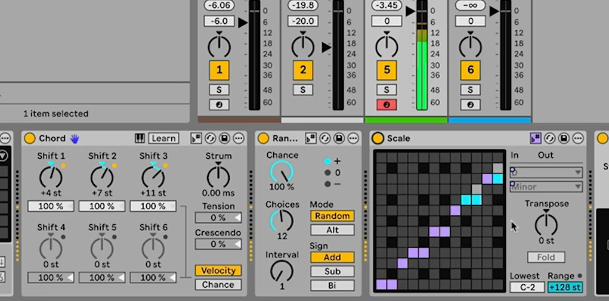Click track 2 volume field showing -20.0
Image resolution: width=609 pixels, height=301 pixels.
(303, 21)
